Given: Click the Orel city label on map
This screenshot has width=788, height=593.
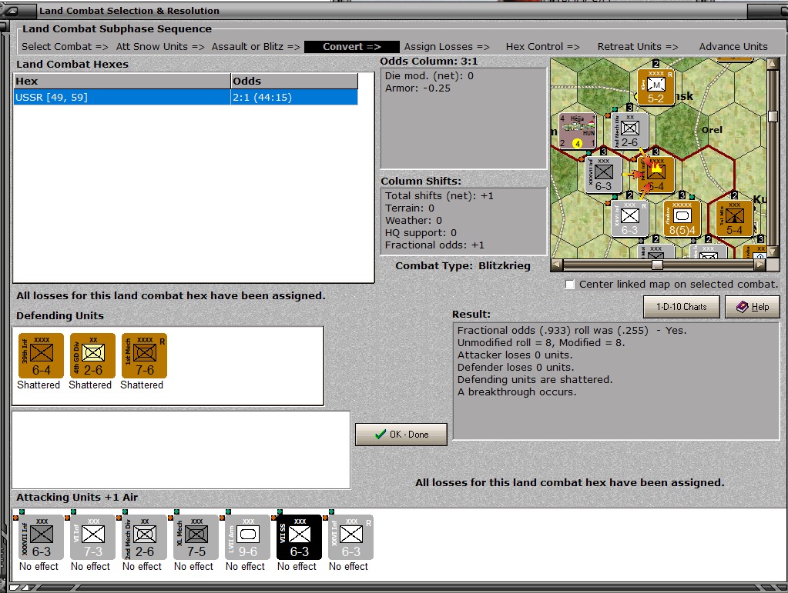Looking at the screenshot, I should click(x=712, y=130).
